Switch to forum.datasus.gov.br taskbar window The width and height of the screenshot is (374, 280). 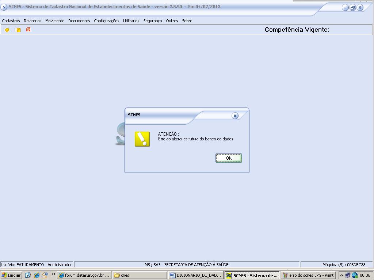tap(84, 275)
